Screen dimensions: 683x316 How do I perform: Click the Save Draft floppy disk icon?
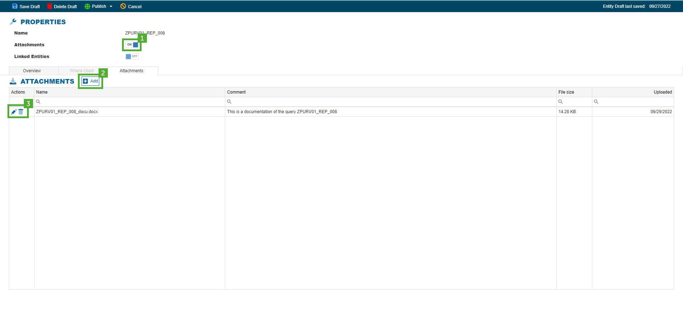[x=15, y=6]
